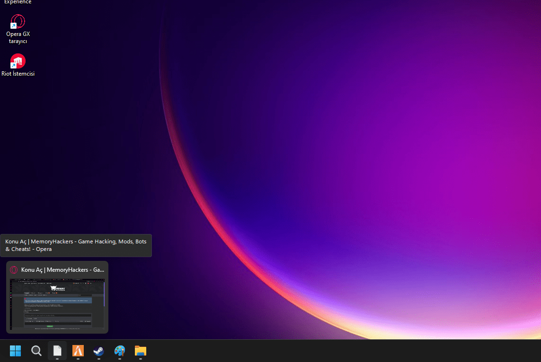Click the 'Konu Aç | MemoryHackers - Ga...' preview title
Screen dimensions: 541x362
62,270
